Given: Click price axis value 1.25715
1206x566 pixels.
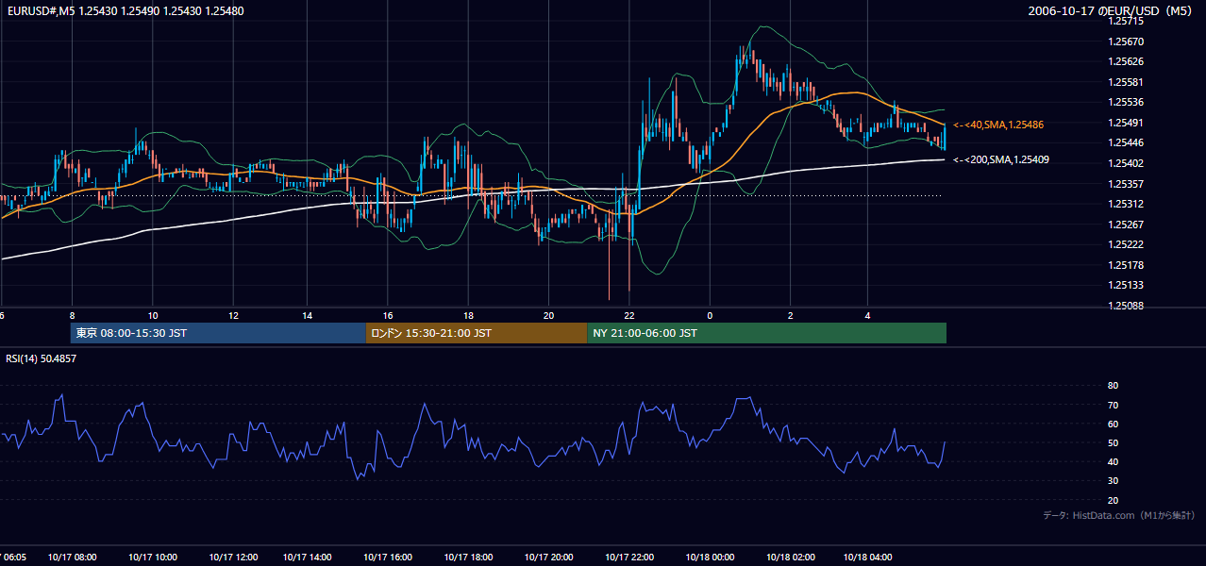Looking at the screenshot, I should (x=1126, y=21).
